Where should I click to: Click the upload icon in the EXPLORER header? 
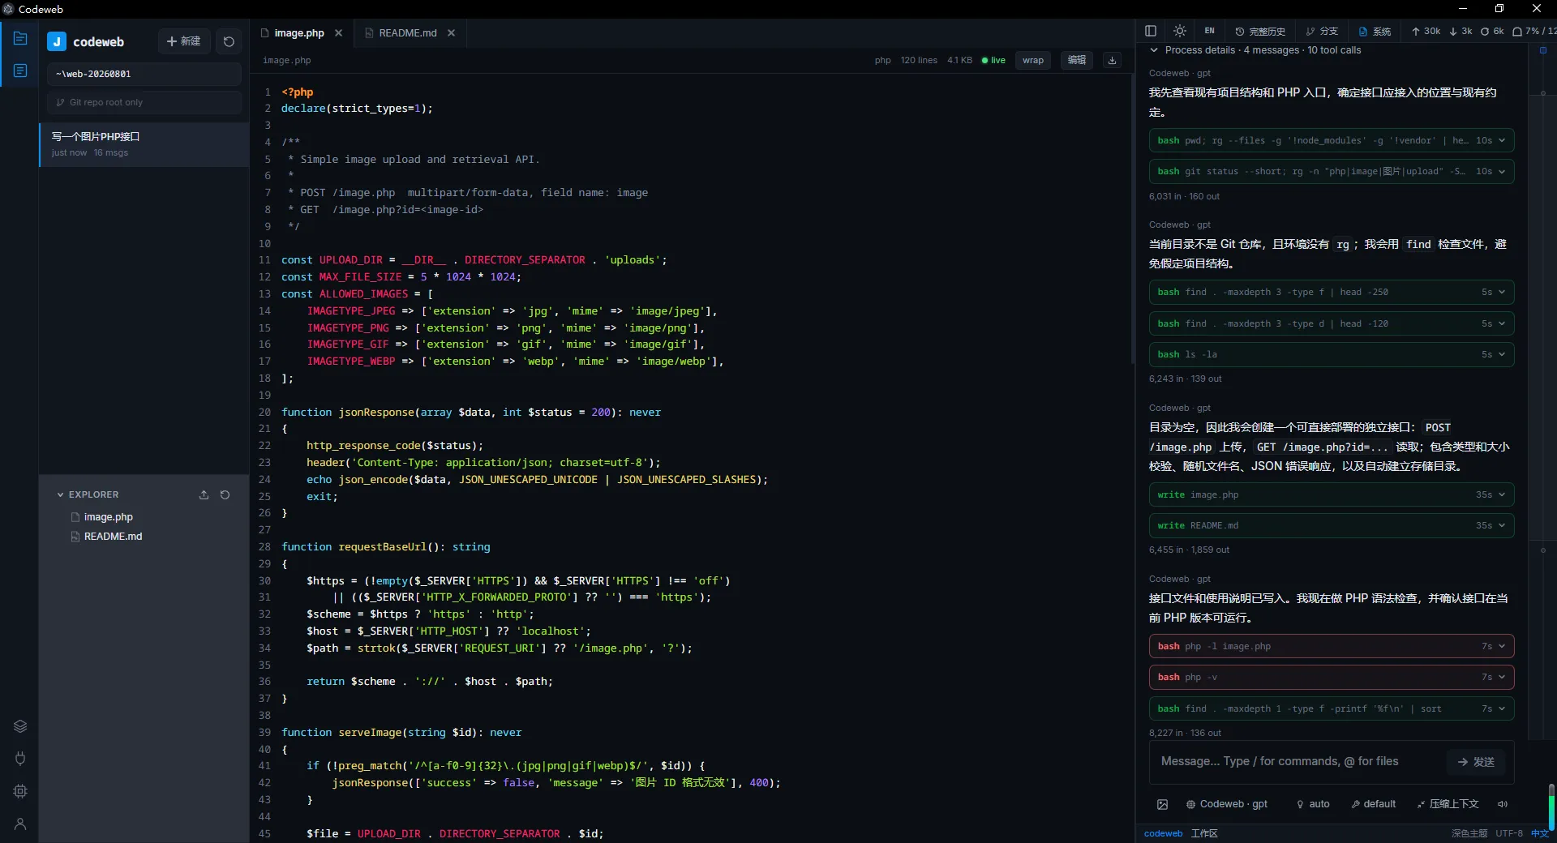[x=204, y=494]
